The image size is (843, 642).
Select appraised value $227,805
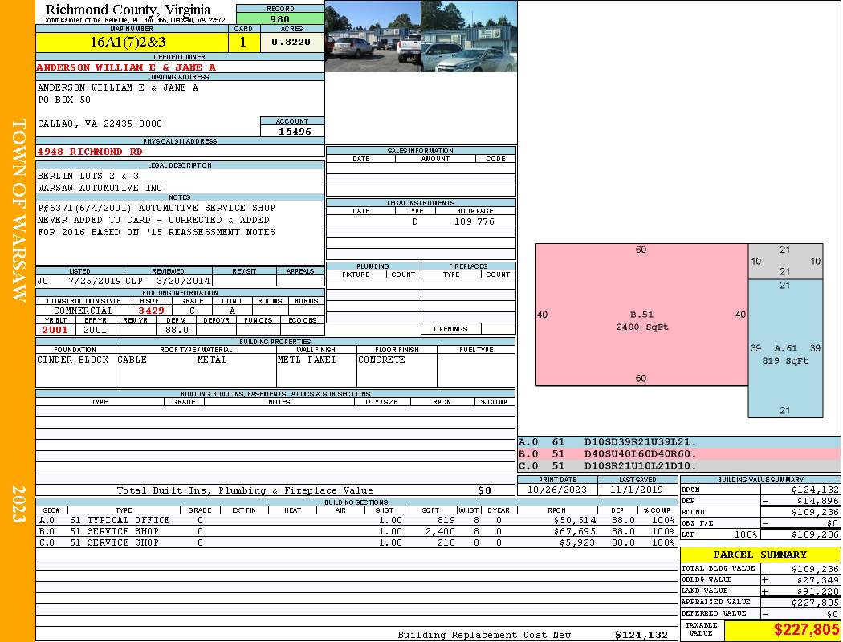[x=815, y=603]
